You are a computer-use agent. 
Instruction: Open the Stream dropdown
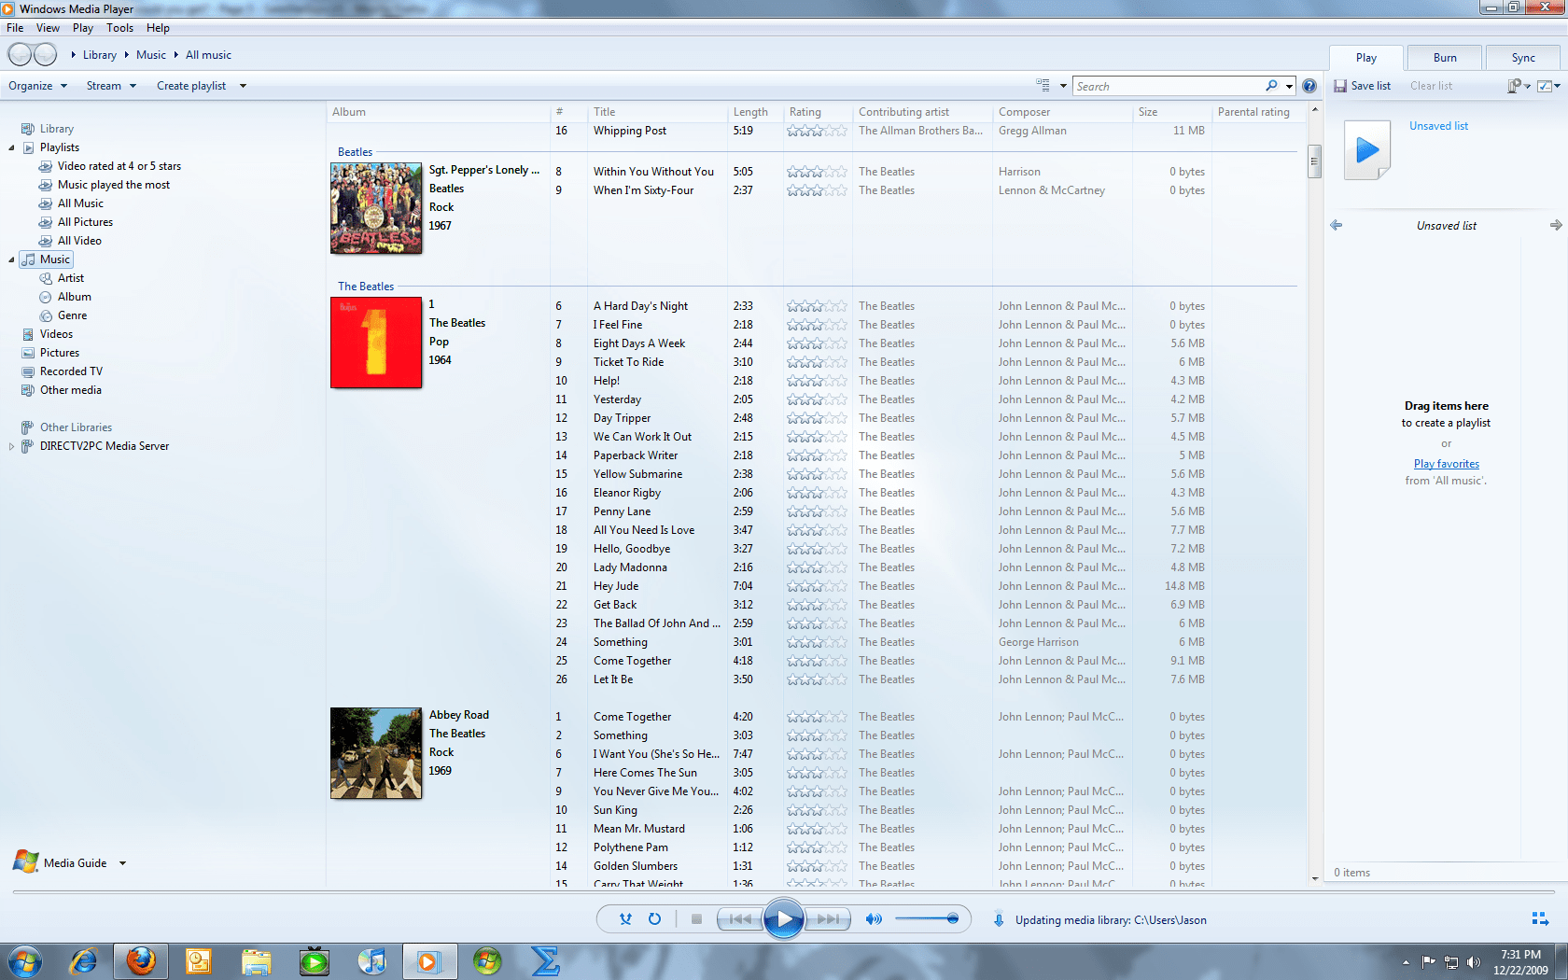[111, 86]
